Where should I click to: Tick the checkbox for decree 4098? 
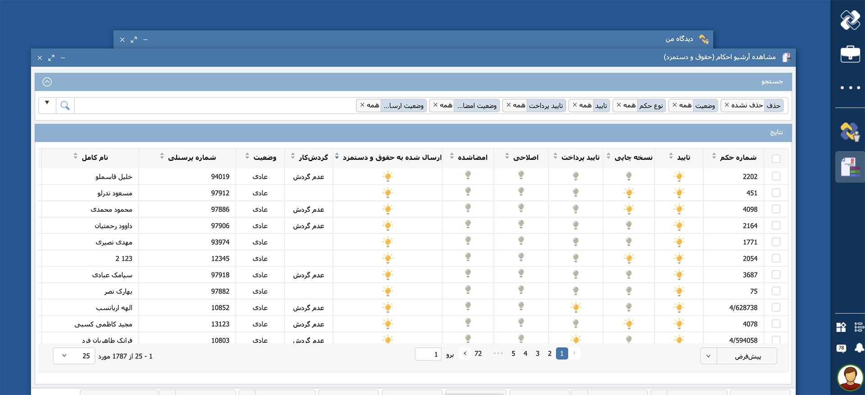776,209
